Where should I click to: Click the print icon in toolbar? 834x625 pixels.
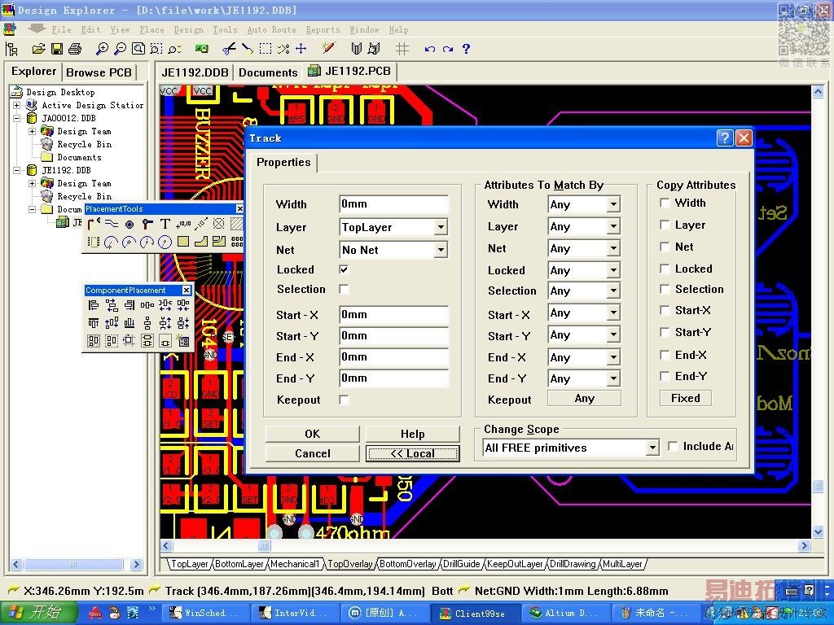coord(75,49)
